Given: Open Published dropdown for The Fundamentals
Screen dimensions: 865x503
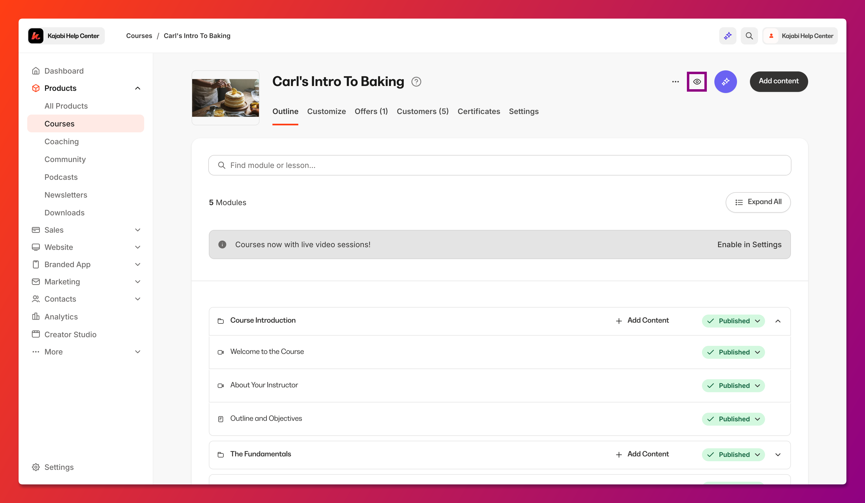Looking at the screenshot, I should pyautogui.click(x=733, y=454).
